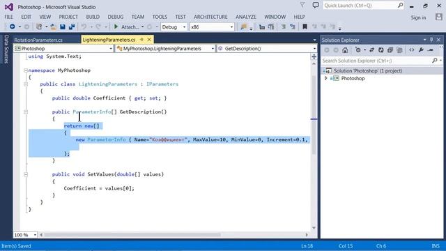Collapse the LighteningParameters class block

26,84
